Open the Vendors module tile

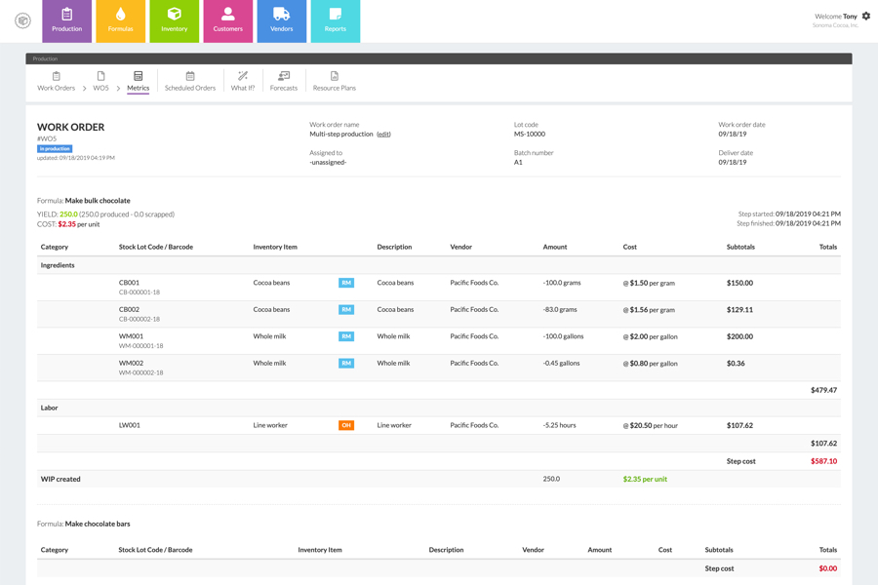coord(281,20)
